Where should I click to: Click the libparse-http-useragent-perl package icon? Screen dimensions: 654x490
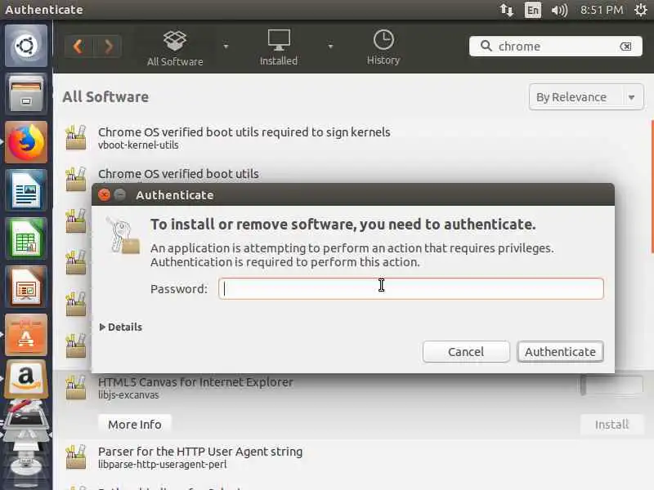pyautogui.click(x=76, y=457)
